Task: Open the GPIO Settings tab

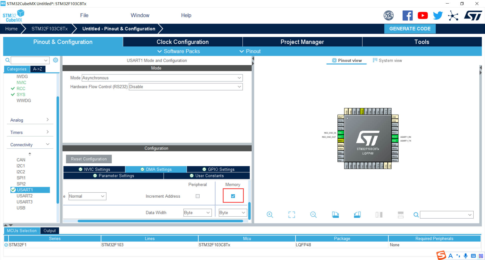Action: click(218, 169)
